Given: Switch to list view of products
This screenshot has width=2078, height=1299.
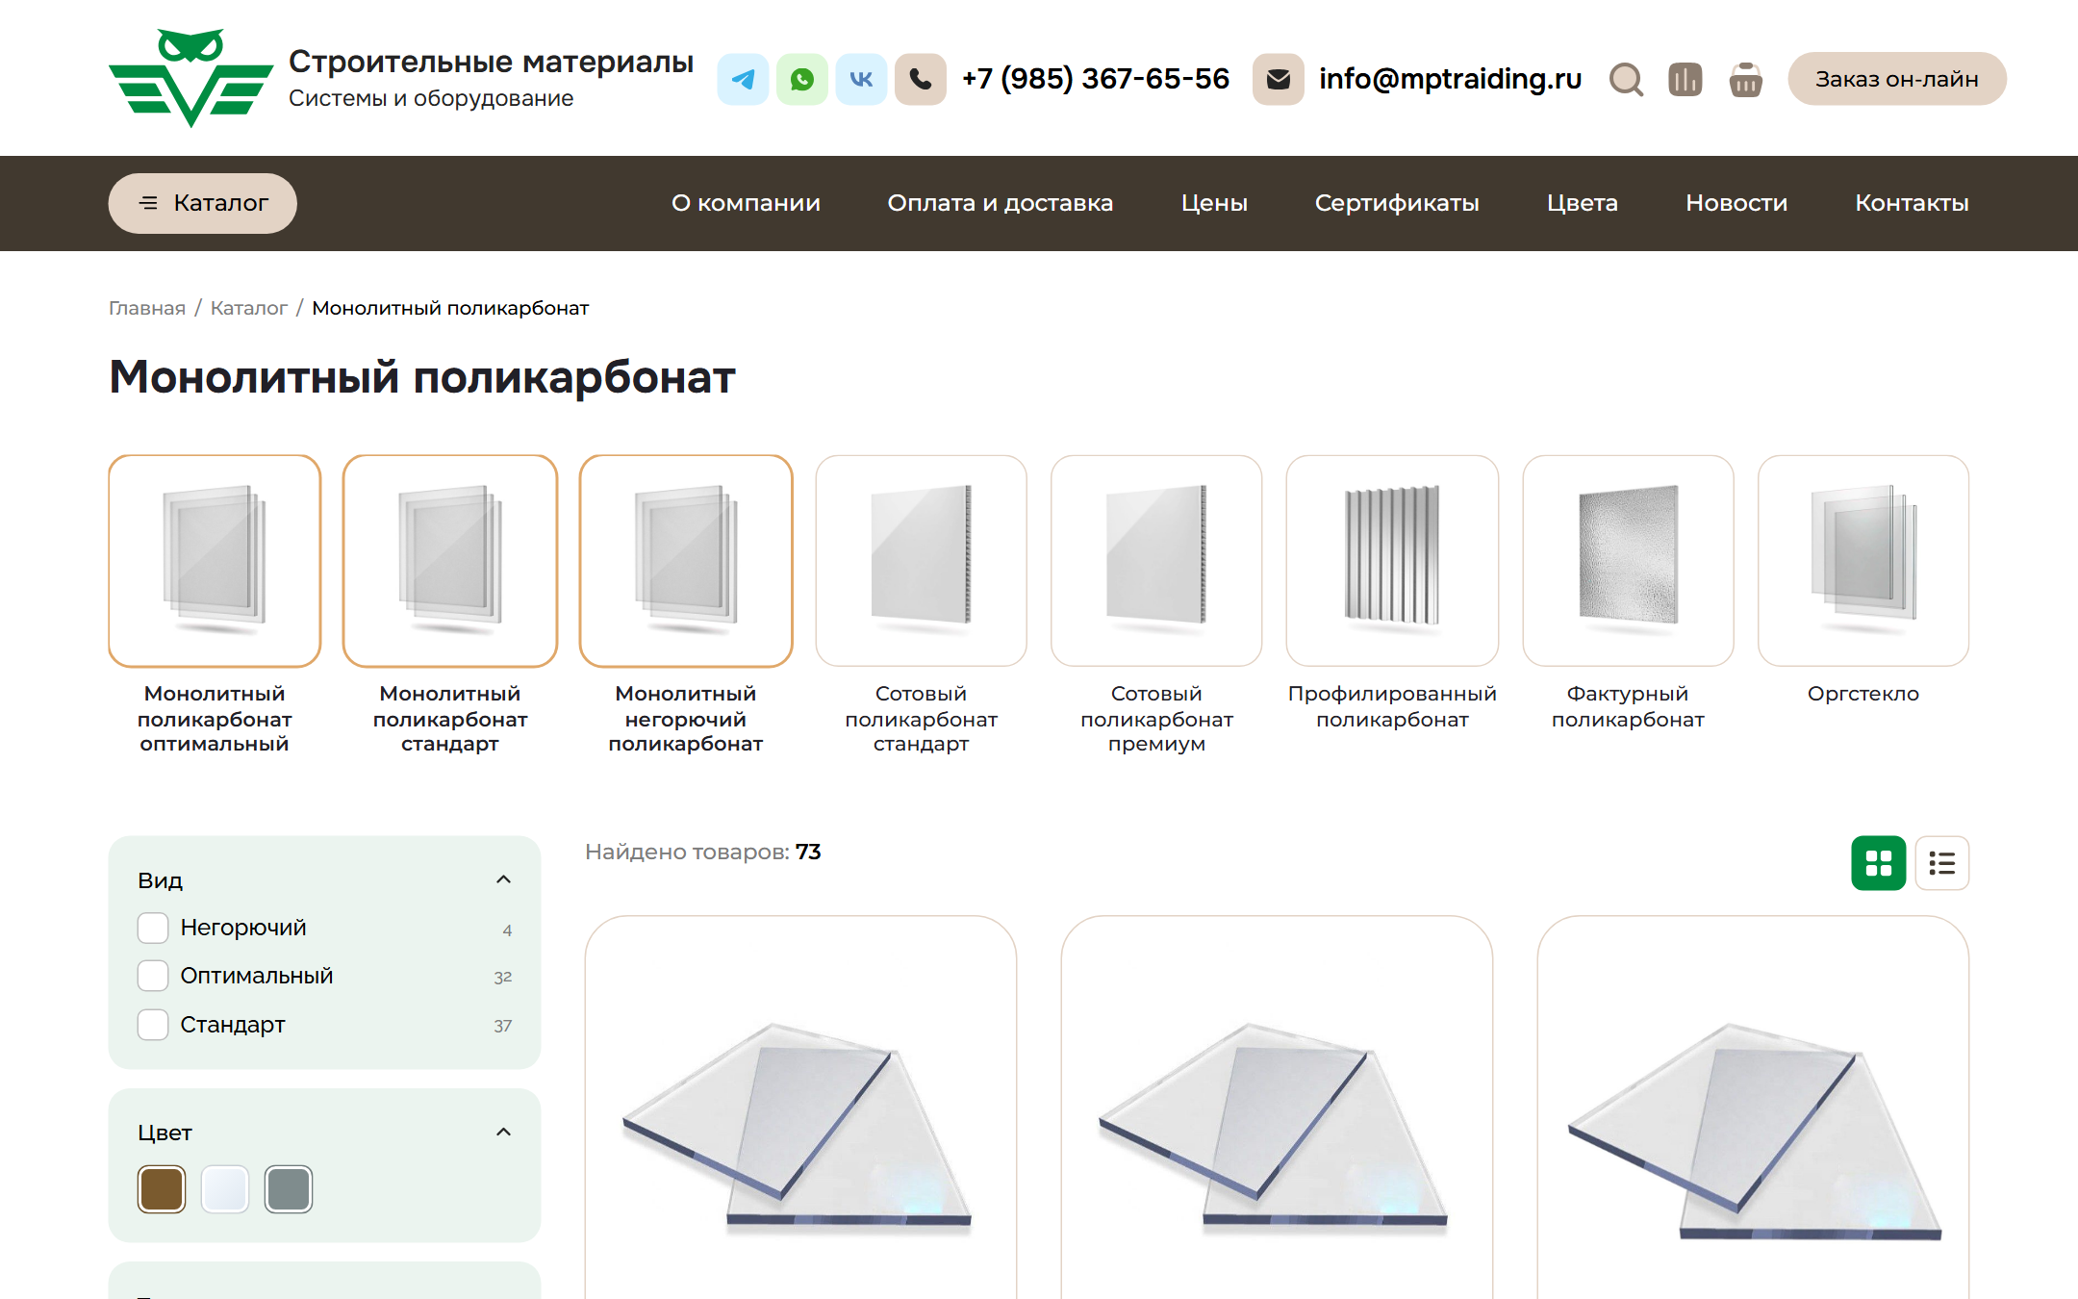Looking at the screenshot, I should coord(1941,863).
